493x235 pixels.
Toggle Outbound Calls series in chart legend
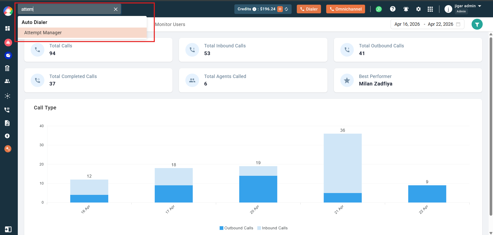point(236,228)
